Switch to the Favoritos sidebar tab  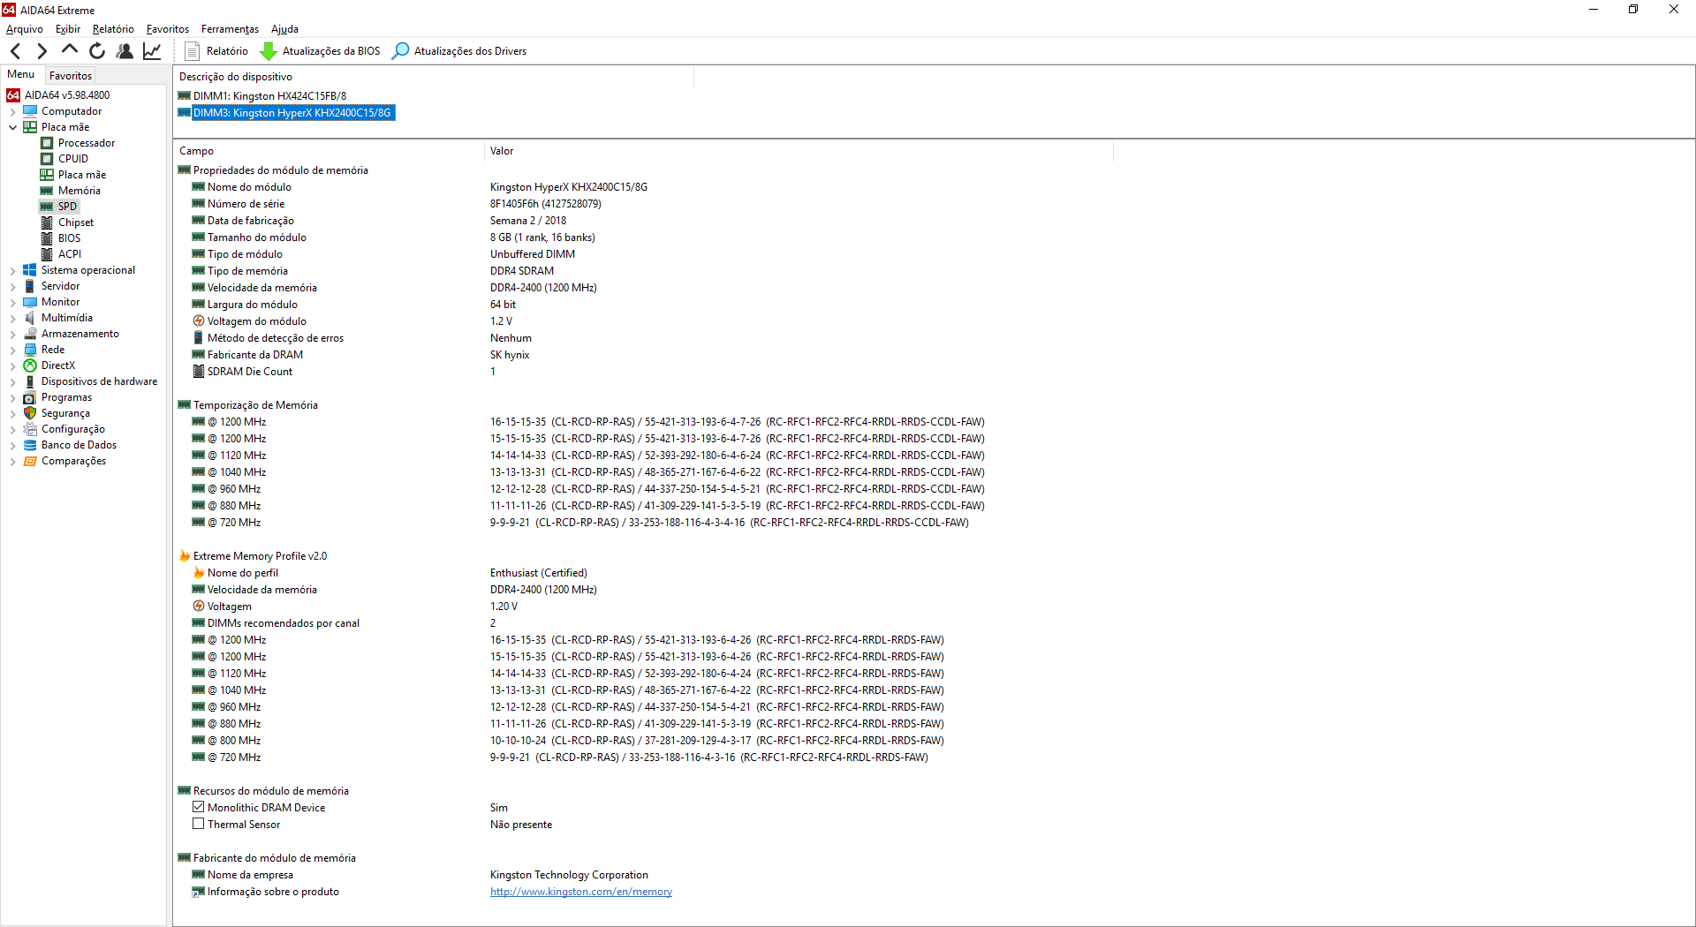[x=71, y=76]
